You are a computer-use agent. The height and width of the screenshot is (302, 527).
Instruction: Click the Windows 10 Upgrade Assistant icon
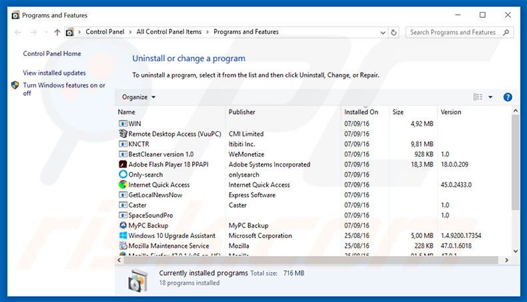pyautogui.click(x=123, y=235)
